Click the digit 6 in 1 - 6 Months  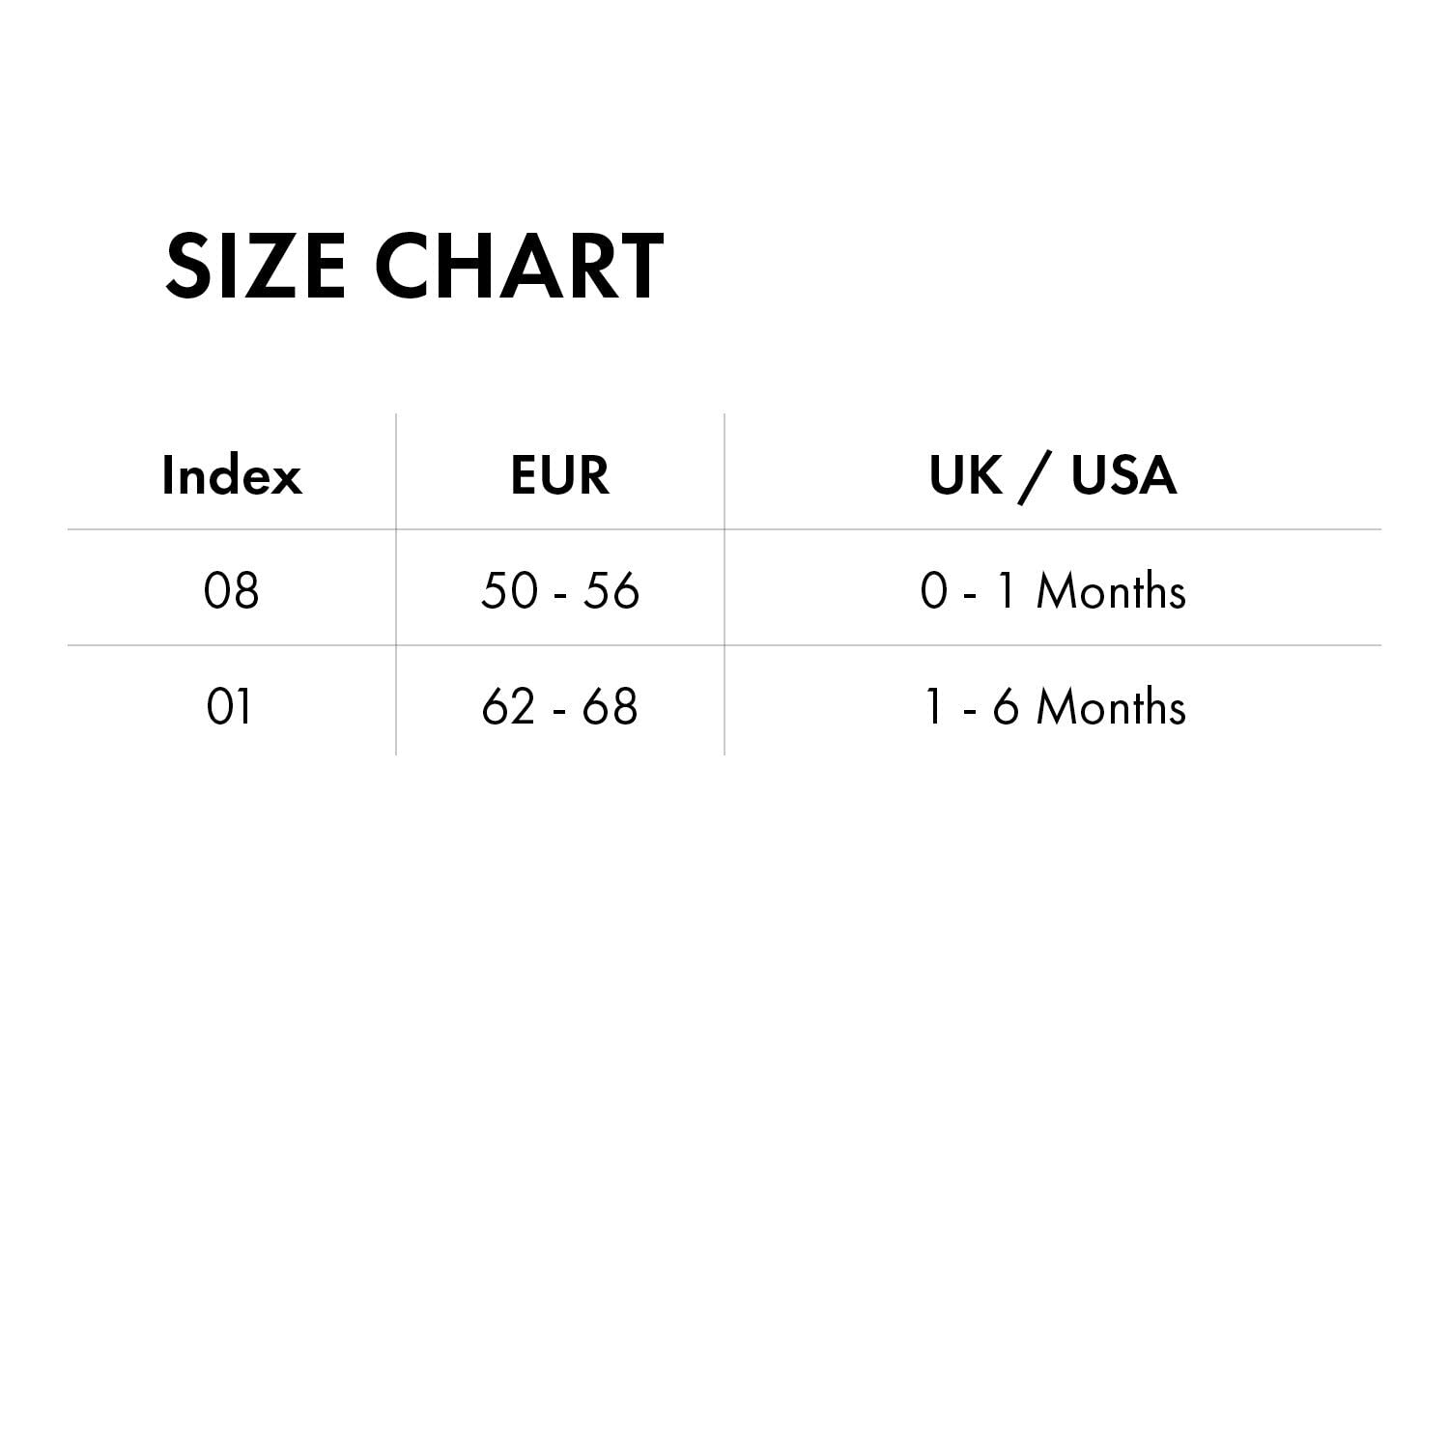1006,706
